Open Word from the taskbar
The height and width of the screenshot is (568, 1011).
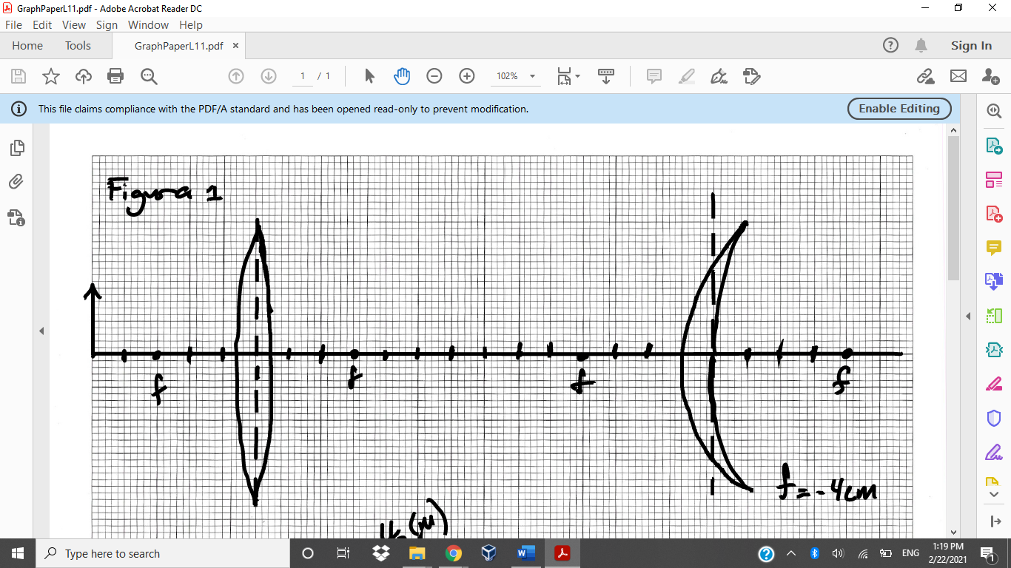(526, 553)
